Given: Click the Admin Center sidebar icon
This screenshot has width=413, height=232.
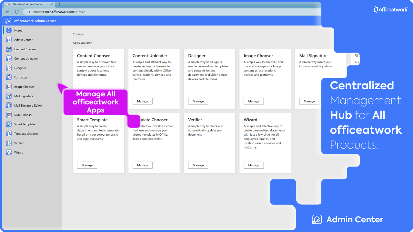Looking at the screenshot, I should point(9,40).
